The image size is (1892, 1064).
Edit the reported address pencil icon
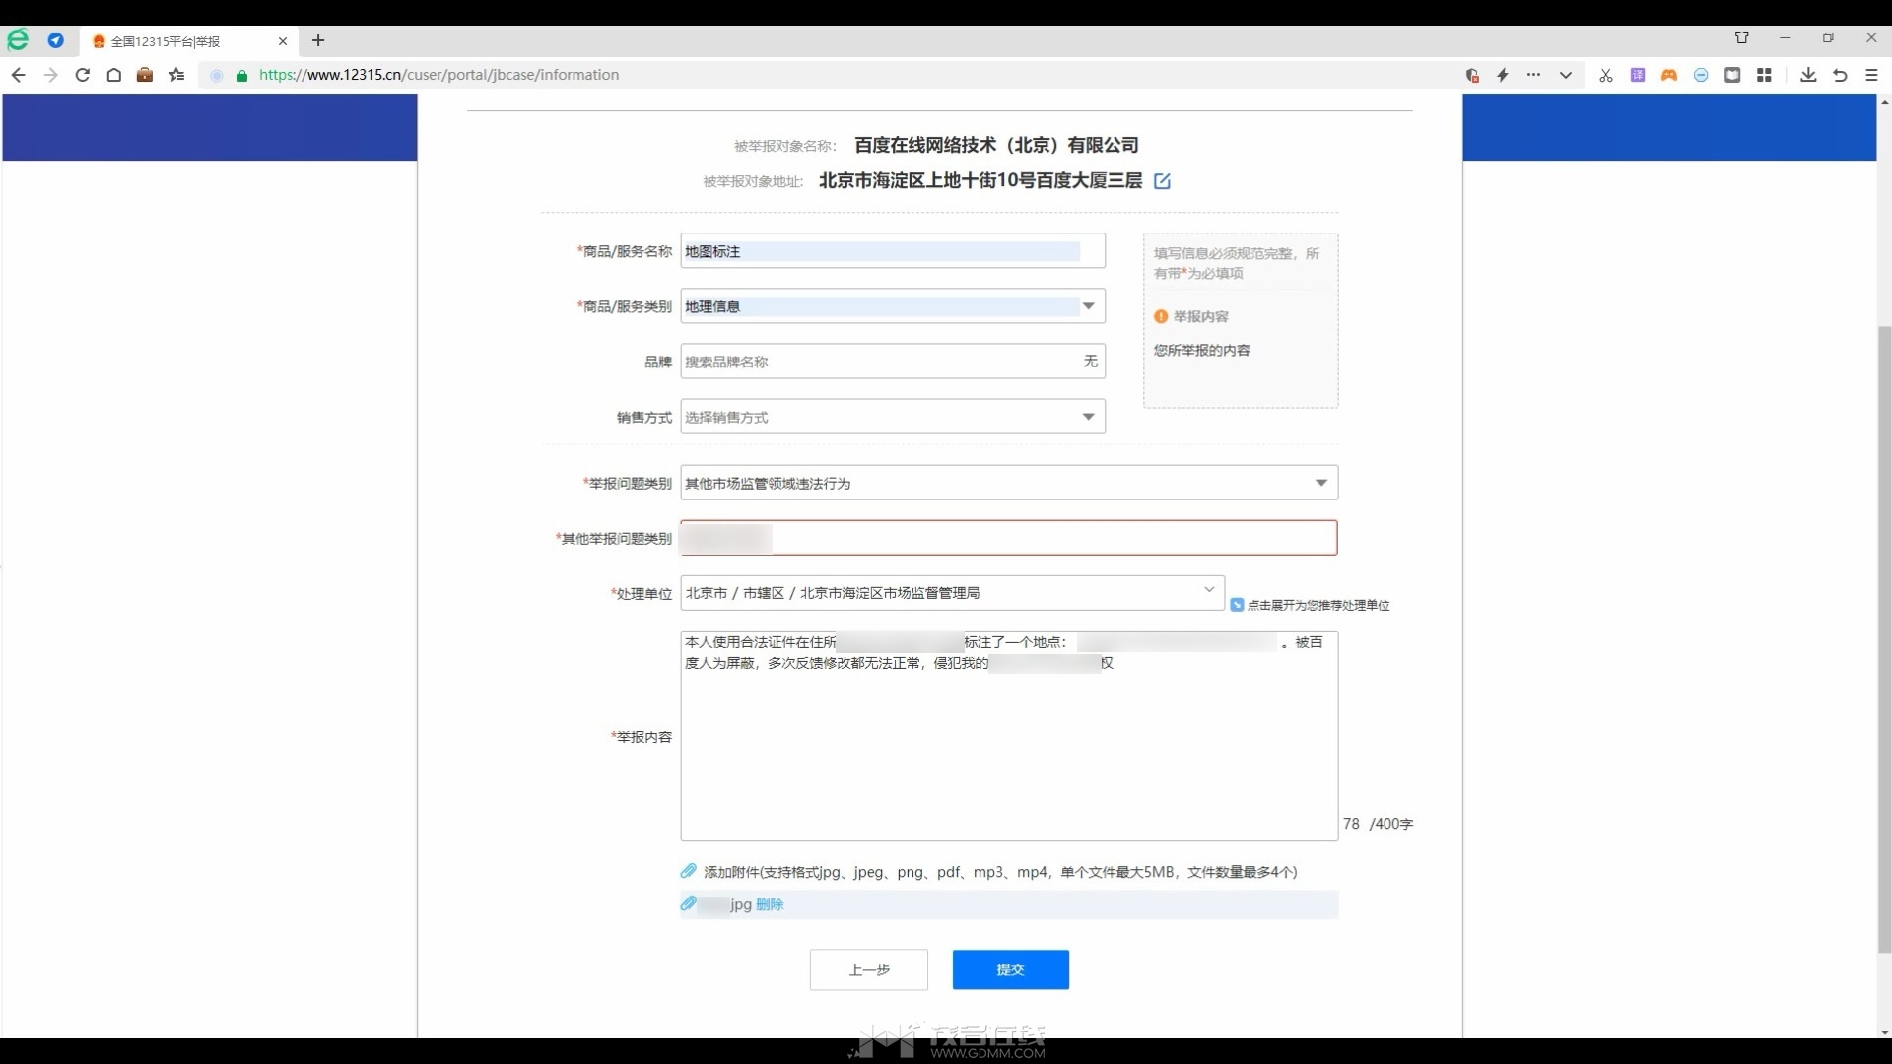[1162, 181]
